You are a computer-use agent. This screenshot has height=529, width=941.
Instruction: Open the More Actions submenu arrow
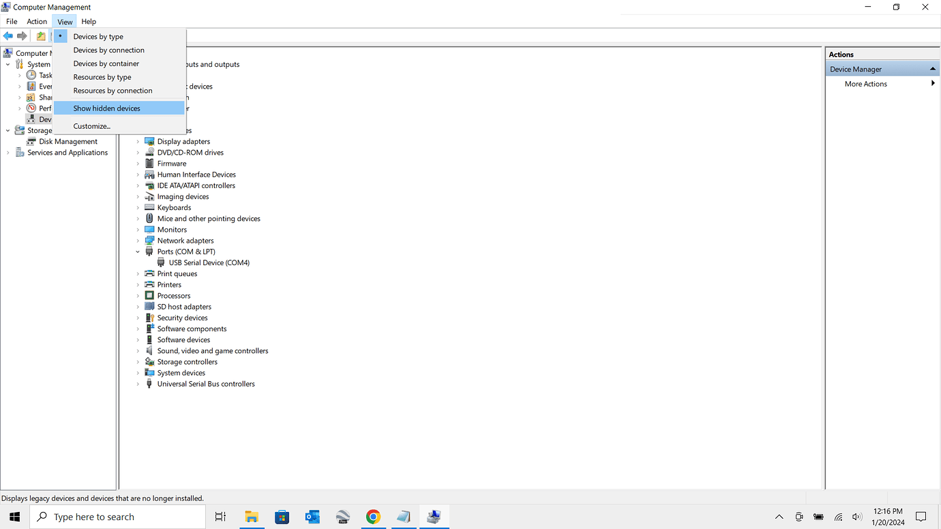pyautogui.click(x=933, y=84)
